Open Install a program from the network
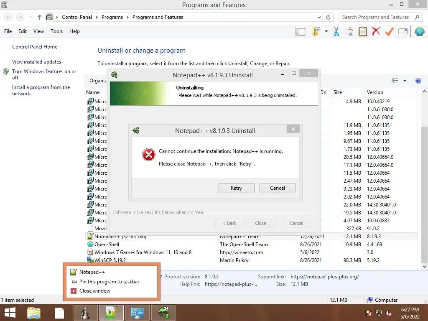 (x=41, y=90)
